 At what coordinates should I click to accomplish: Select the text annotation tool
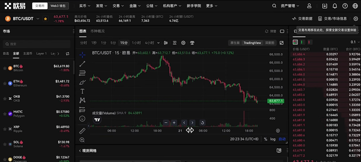click(82, 91)
